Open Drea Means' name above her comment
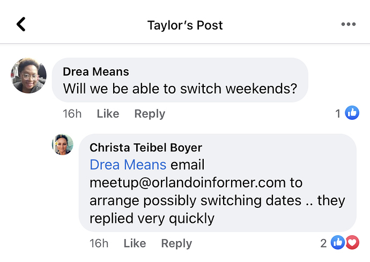 click(x=96, y=72)
